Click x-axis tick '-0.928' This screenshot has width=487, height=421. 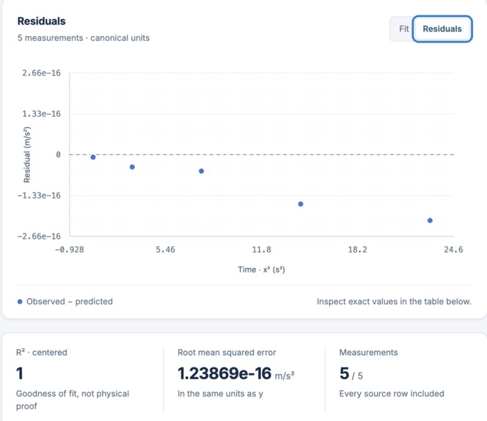69,250
